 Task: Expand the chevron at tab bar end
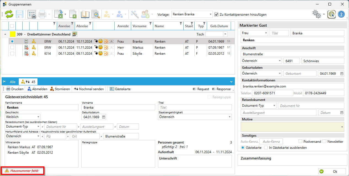(x=231, y=82)
